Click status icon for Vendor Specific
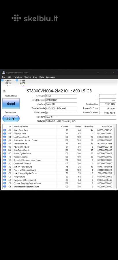This screenshot has height=260, width=118. tap(5, 157)
